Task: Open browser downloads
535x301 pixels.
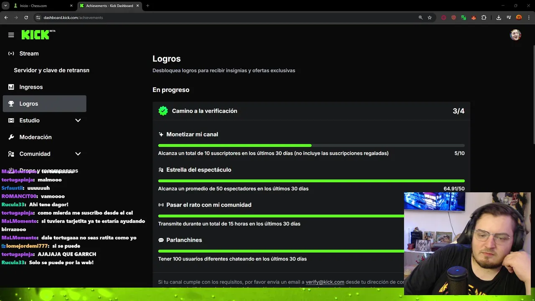Action: pos(499,18)
